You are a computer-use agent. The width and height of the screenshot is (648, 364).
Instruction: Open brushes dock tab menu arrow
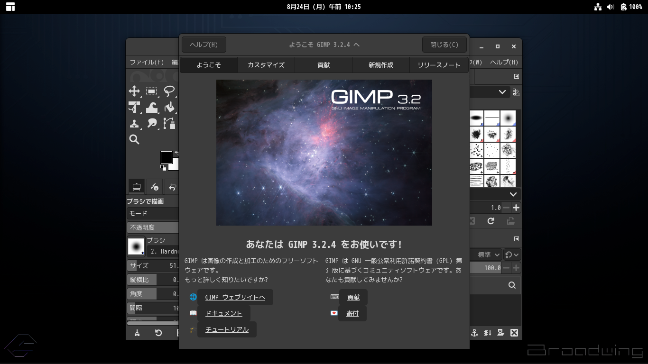point(517,76)
